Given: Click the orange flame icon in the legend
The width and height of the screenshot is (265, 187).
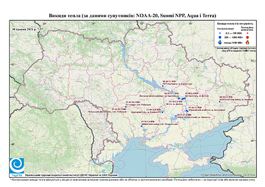Looking at the screenshot, I should pos(248,42).
